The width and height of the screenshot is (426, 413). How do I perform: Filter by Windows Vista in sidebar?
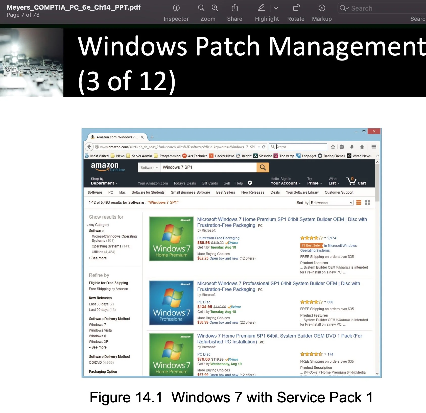click(x=100, y=330)
